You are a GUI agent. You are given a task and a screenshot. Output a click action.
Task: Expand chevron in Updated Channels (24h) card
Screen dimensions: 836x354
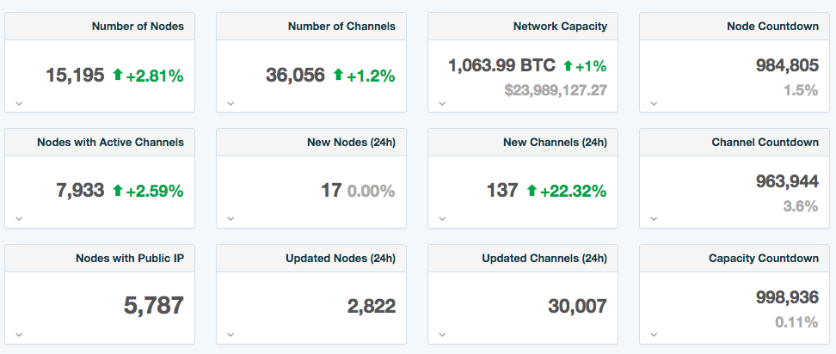442,334
